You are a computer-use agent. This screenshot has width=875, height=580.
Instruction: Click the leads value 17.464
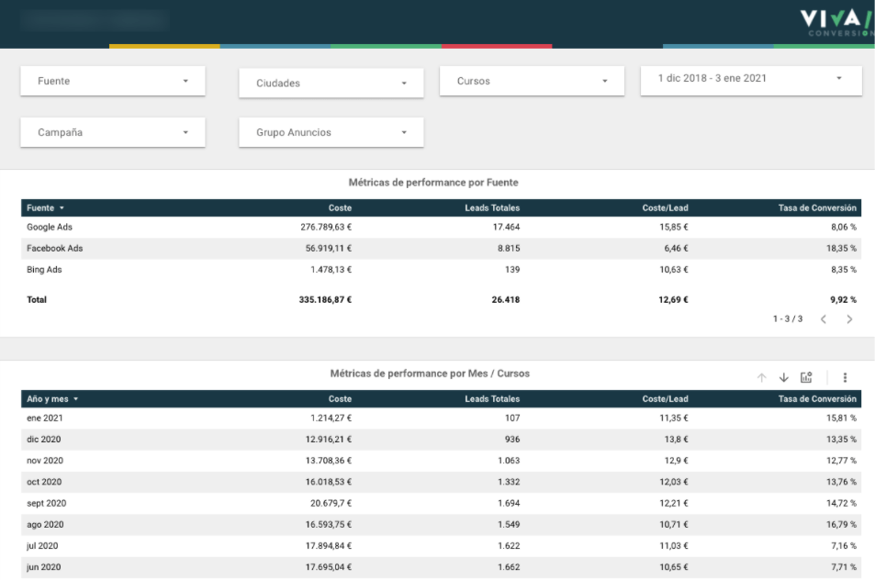(x=506, y=227)
